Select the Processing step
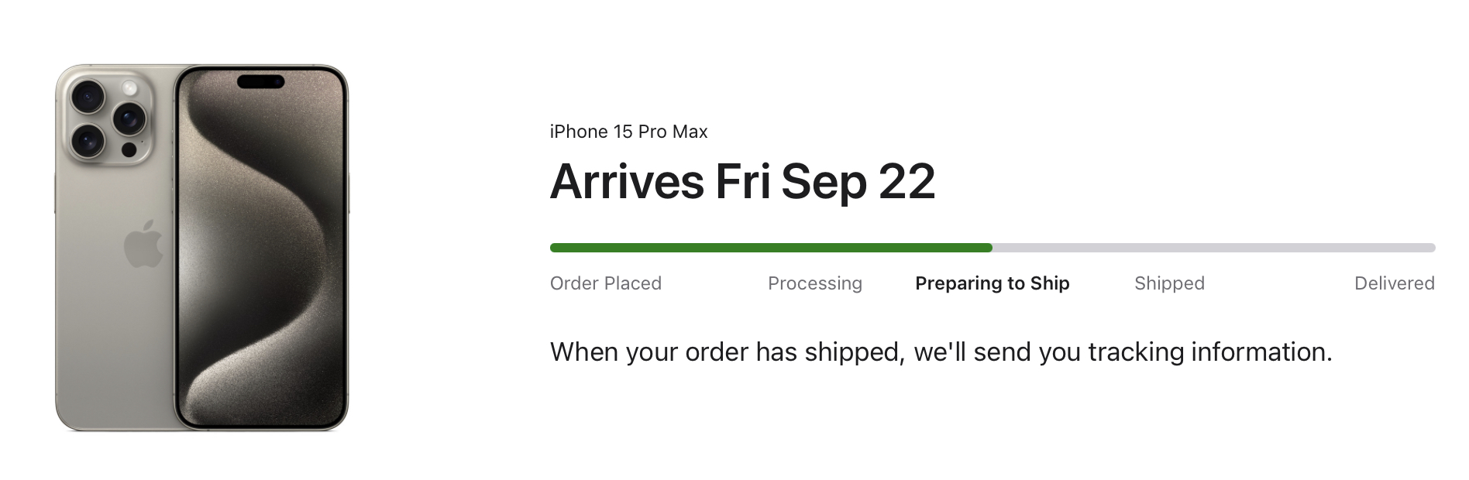 click(814, 283)
